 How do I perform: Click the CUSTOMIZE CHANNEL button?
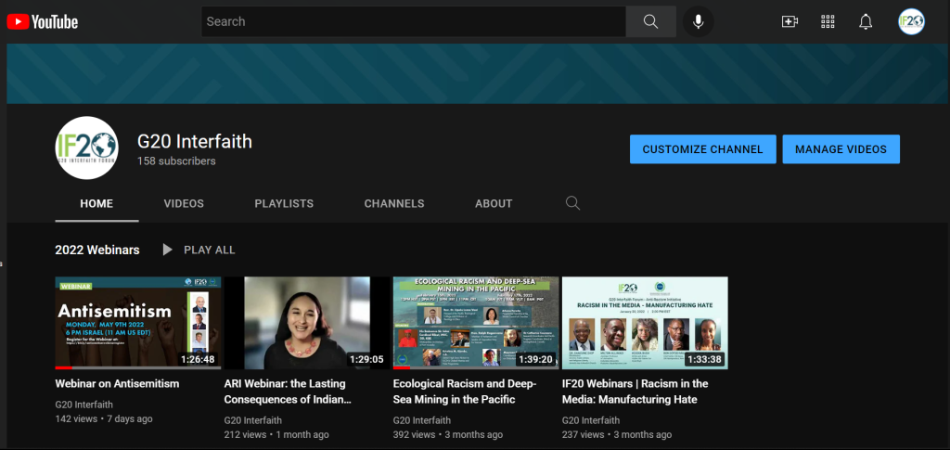pos(703,149)
